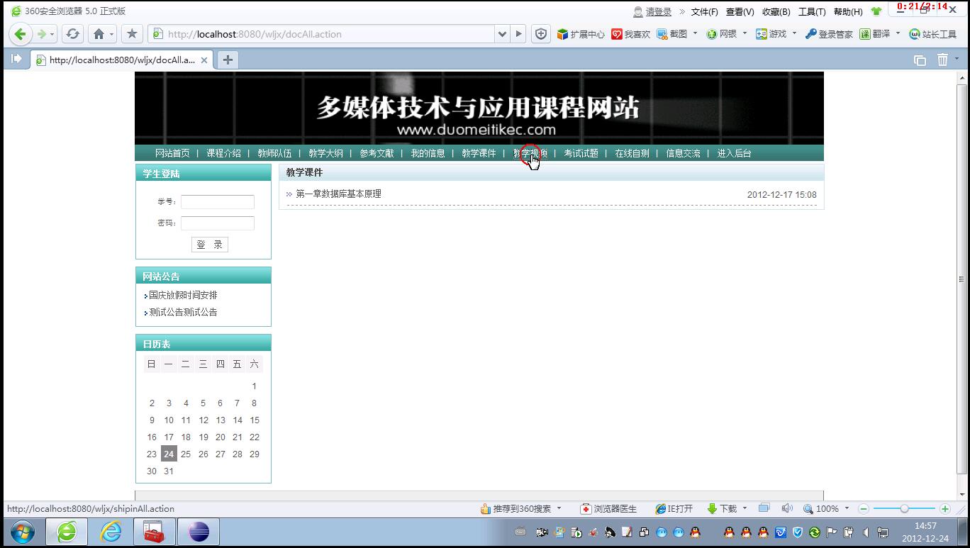Open 登录管家 login manager
Screen dimensions: 970x548
[829, 34]
